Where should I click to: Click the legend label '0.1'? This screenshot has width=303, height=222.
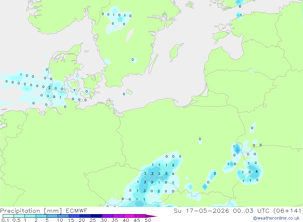[5, 220]
